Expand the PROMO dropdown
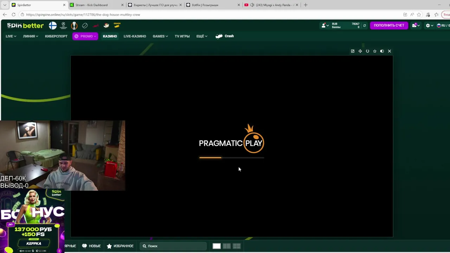The image size is (450, 253). point(85,36)
